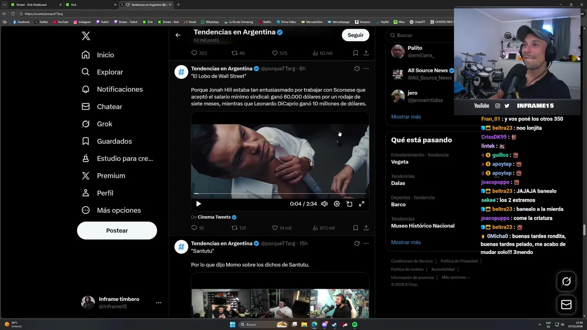Open Grok explain icon on Santutu post
This screenshot has width=587, height=330.
[357, 243]
